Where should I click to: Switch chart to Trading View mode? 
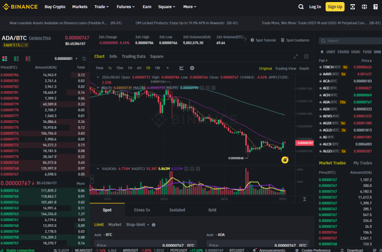[286, 68]
